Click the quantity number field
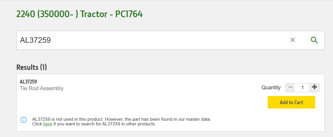The image size is (333, 137). [x=302, y=88]
